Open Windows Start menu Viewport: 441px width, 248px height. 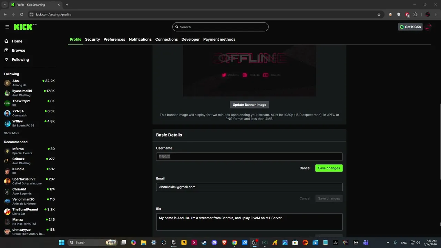pos(62,242)
